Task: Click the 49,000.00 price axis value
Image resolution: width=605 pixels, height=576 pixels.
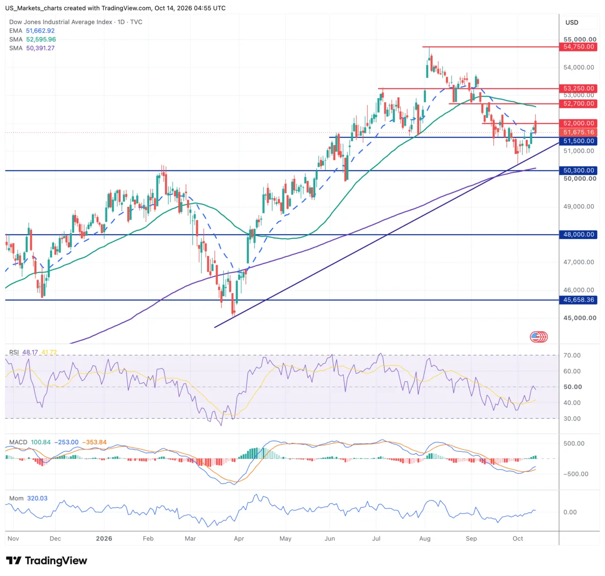Action: pos(579,206)
